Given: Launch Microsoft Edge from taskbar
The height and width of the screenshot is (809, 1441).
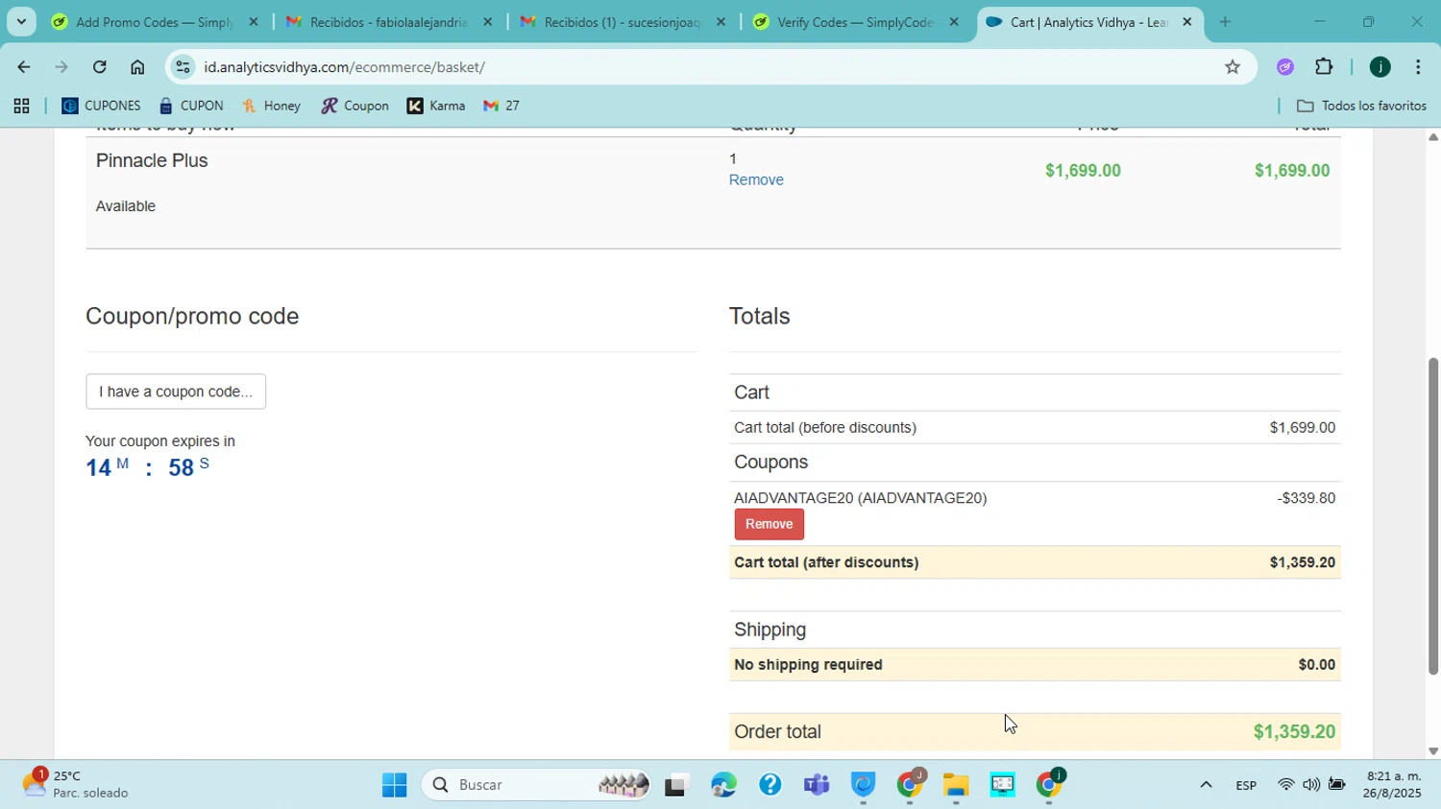Looking at the screenshot, I should 723,786.
